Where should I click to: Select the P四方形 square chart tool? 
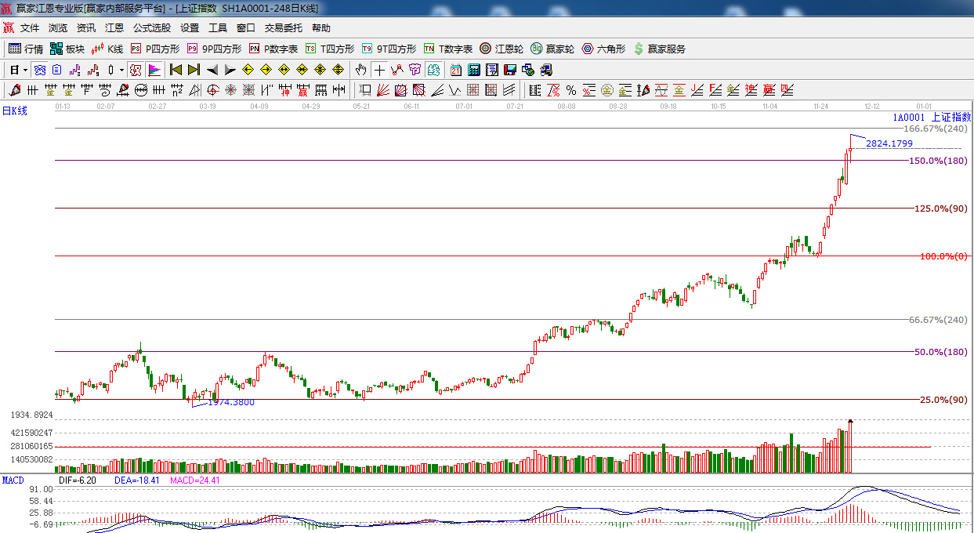[x=154, y=49]
